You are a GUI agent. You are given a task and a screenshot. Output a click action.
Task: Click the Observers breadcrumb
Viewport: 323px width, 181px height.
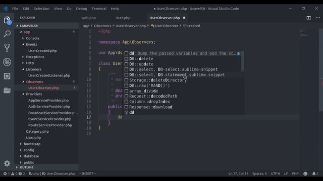[x=102, y=26]
